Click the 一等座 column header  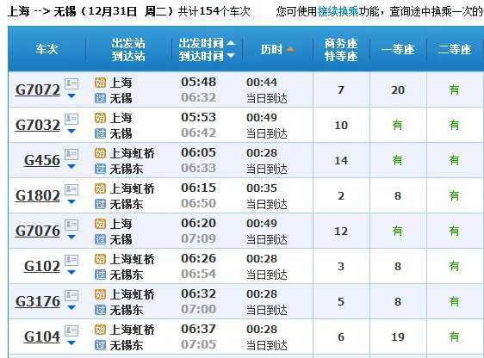pos(398,49)
